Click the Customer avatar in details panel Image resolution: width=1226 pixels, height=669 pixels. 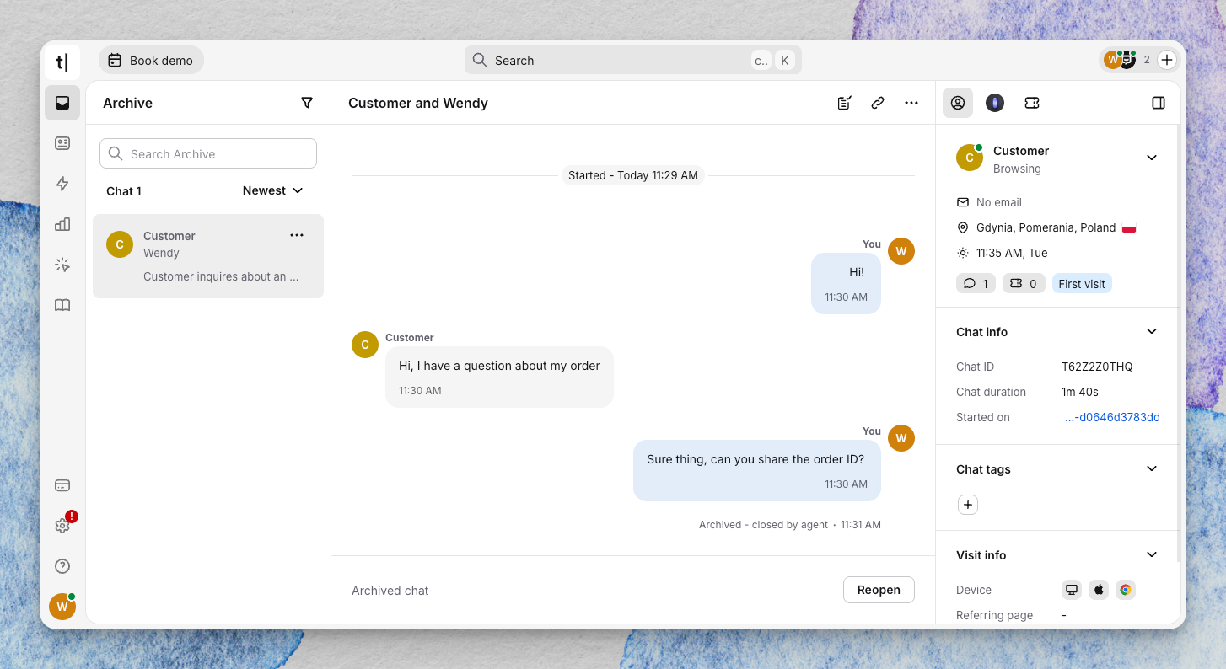(x=970, y=158)
